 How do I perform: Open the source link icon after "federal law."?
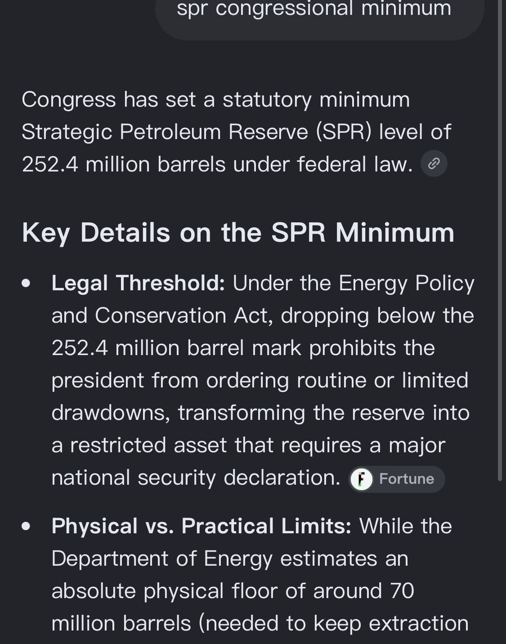pyautogui.click(x=434, y=163)
